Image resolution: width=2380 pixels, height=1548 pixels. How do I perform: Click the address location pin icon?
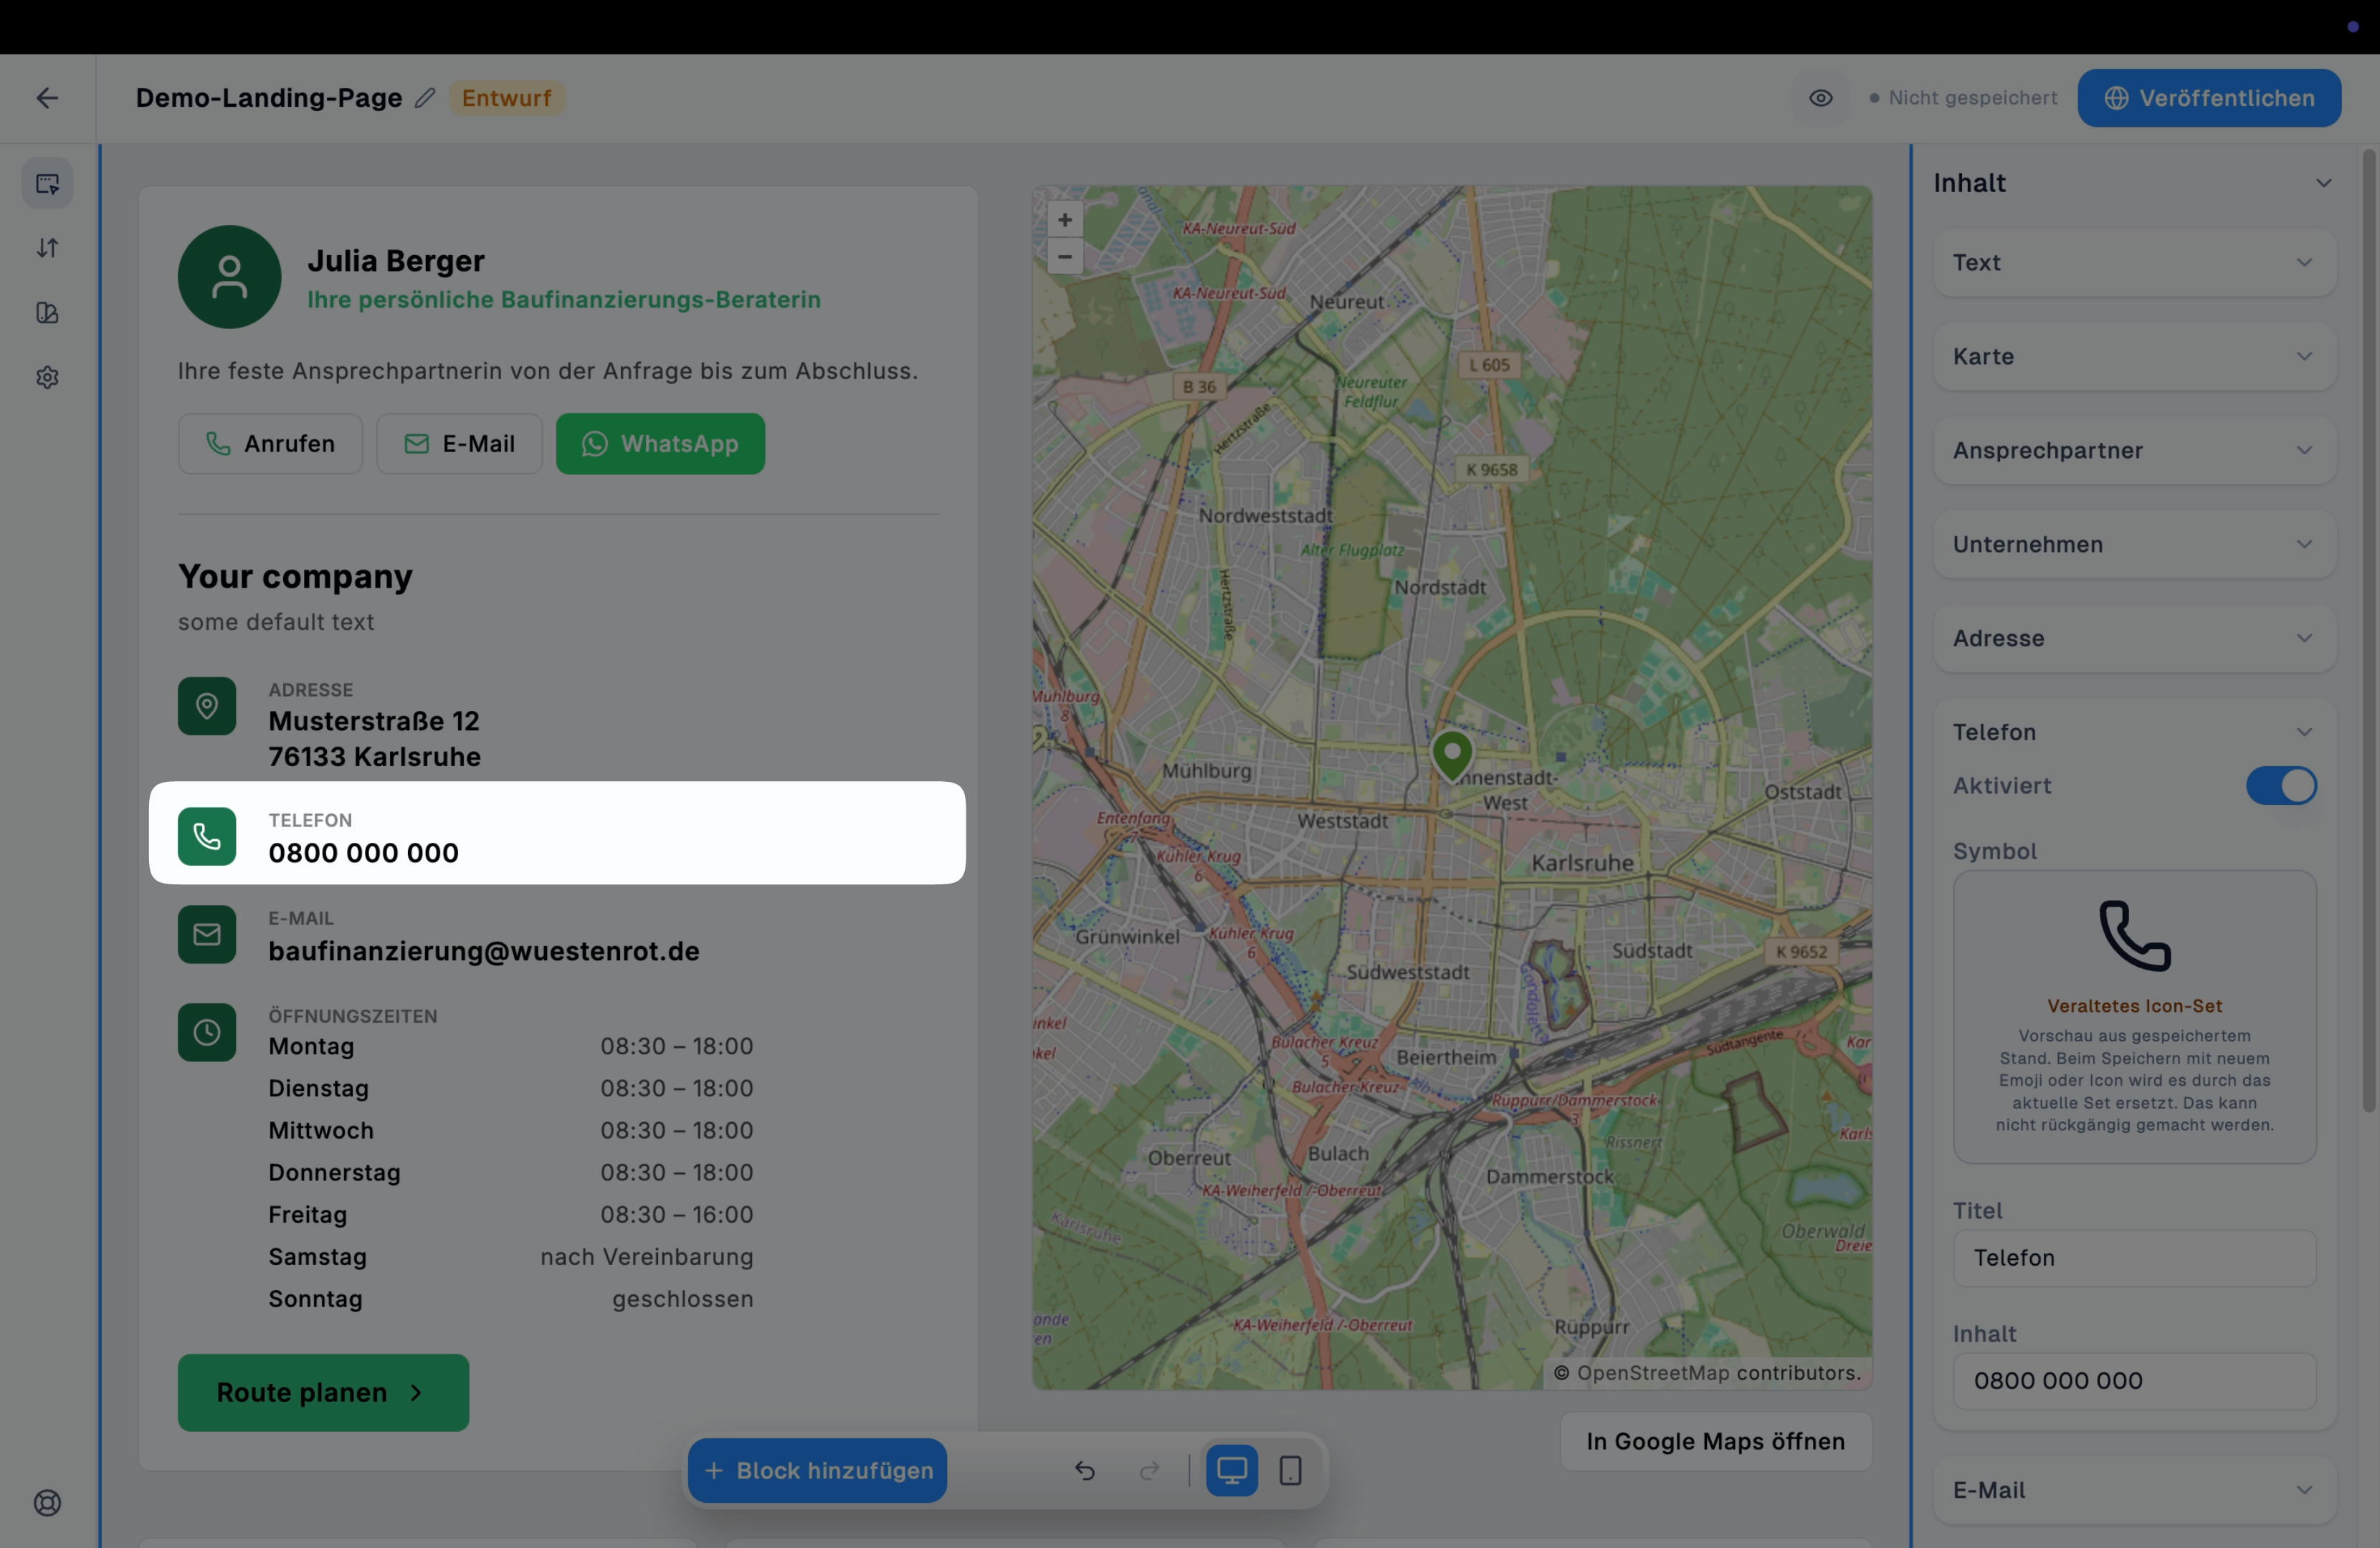[x=207, y=707]
